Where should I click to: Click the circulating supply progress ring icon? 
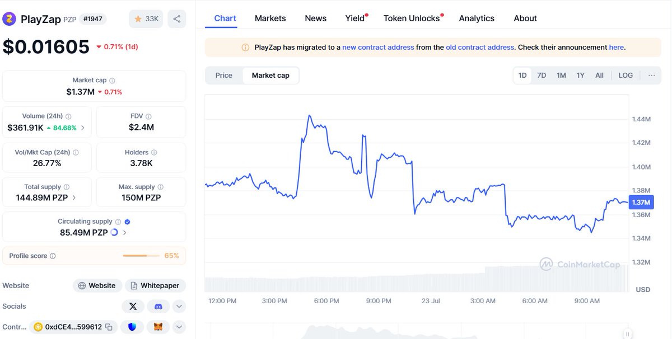[x=115, y=232]
